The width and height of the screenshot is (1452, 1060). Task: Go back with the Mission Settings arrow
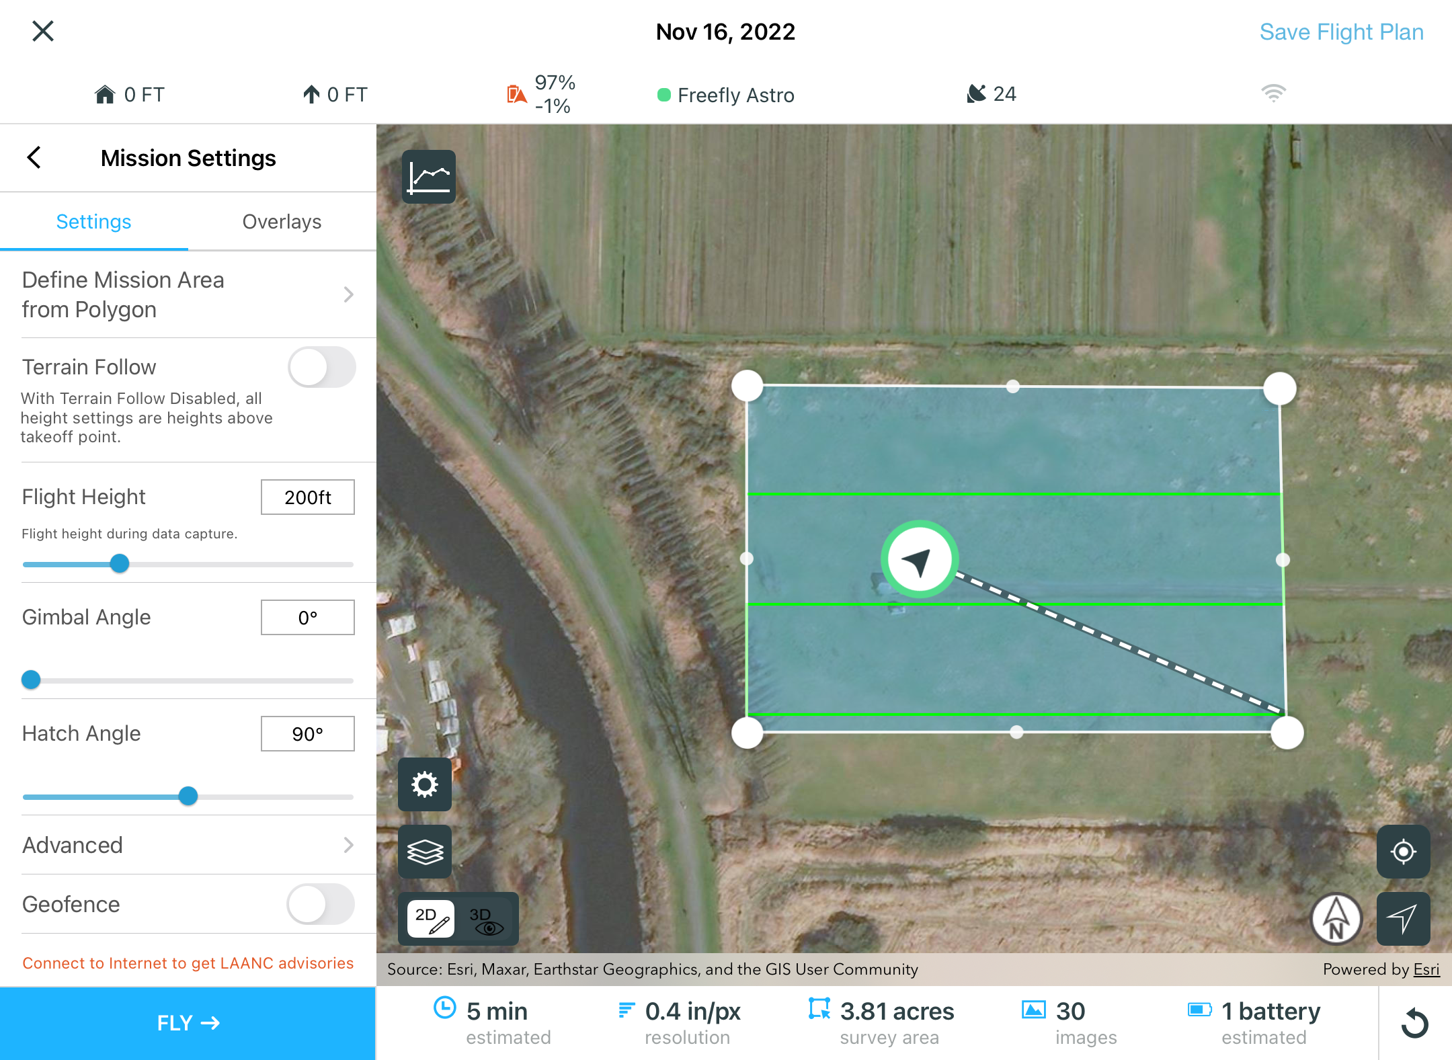[x=34, y=158]
